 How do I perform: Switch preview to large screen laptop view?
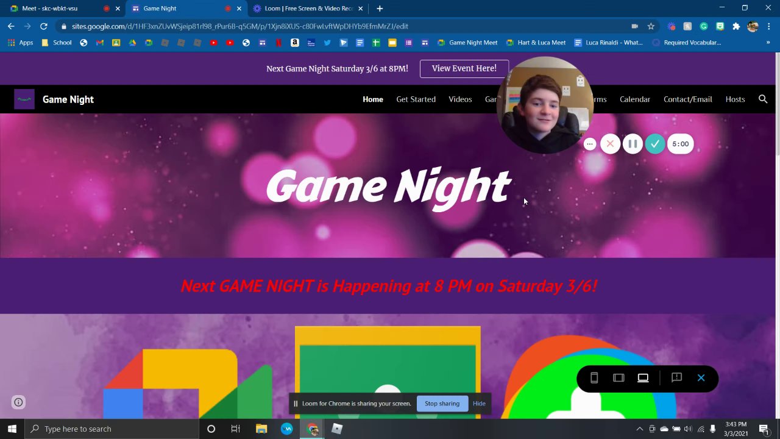pyautogui.click(x=643, y=378)
